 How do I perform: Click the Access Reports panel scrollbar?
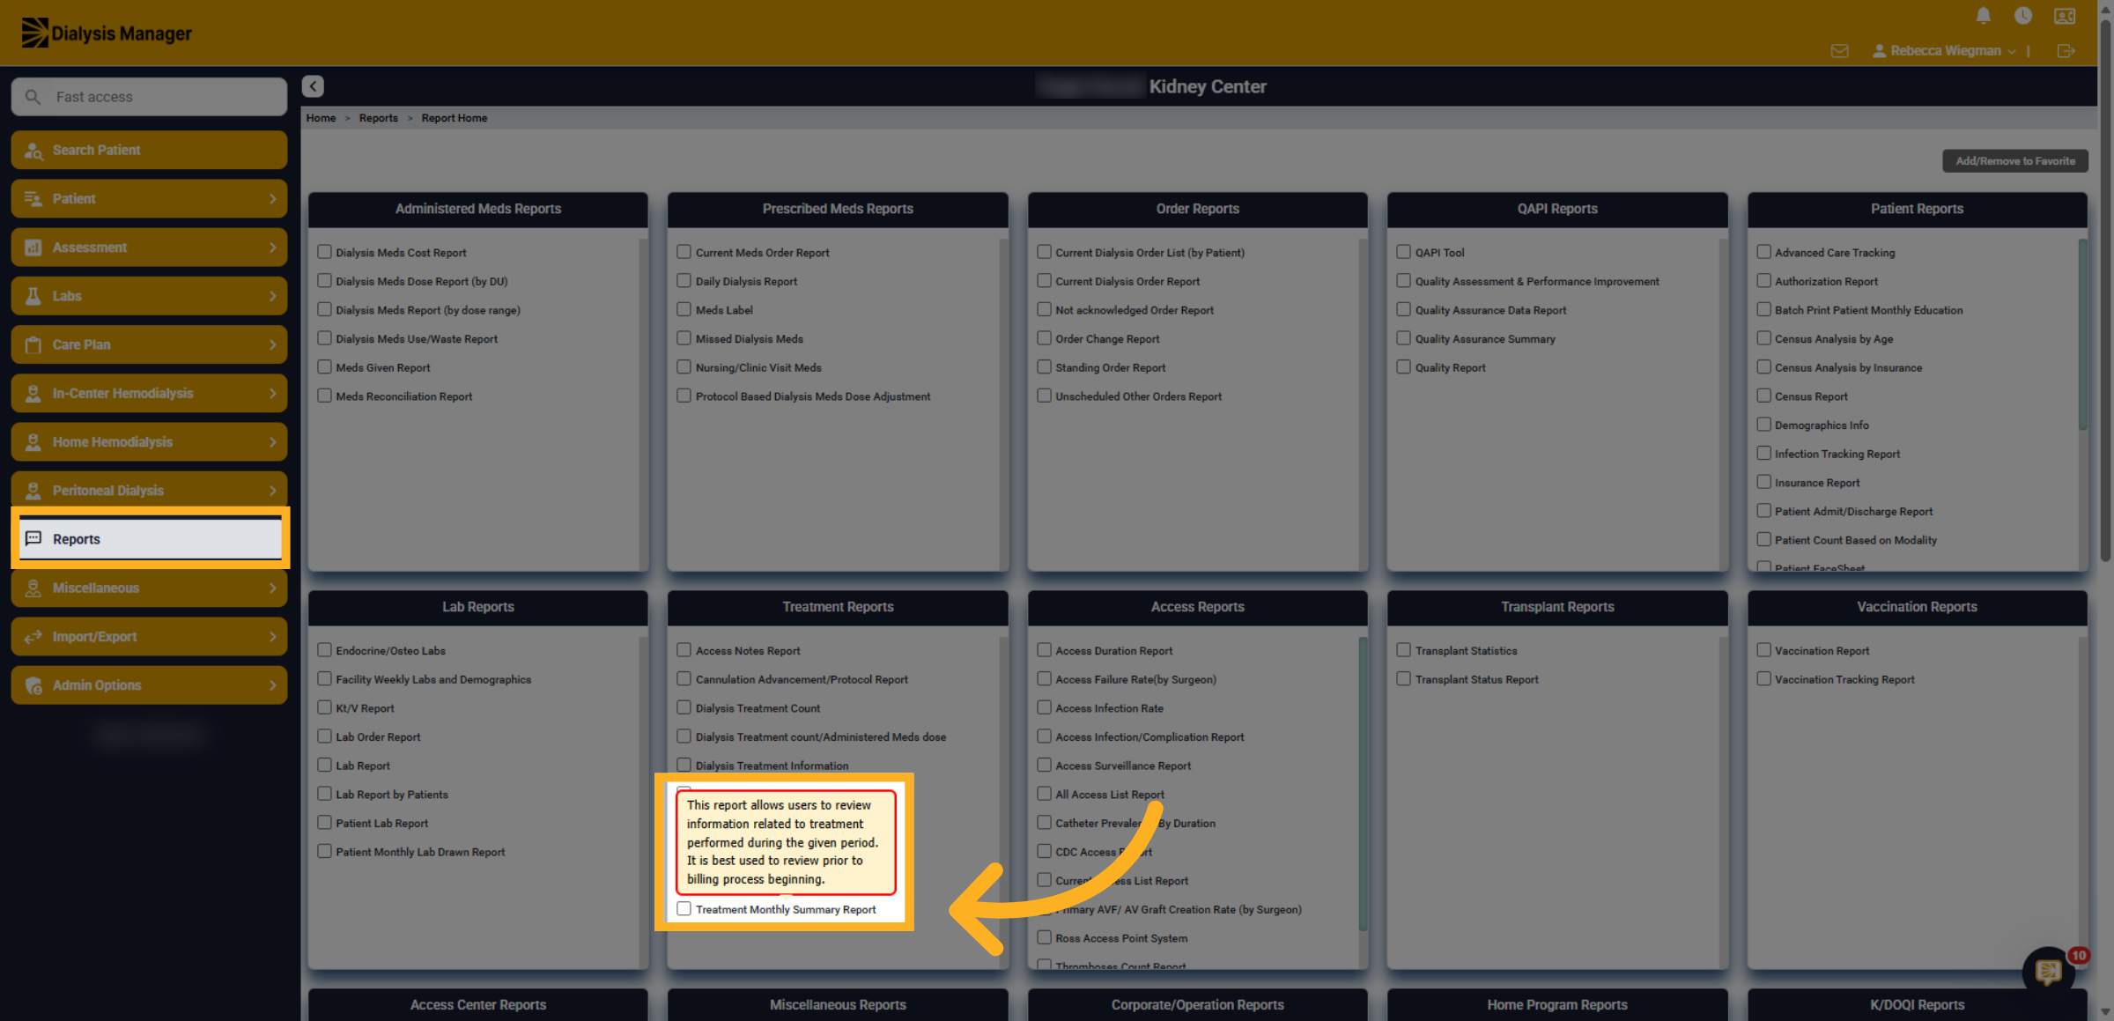click(x=1363, y=784)
